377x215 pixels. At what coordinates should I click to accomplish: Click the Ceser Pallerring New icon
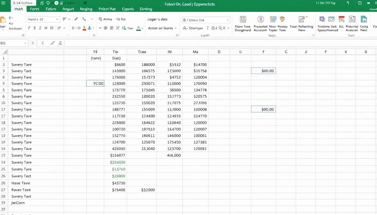point(302,19)
